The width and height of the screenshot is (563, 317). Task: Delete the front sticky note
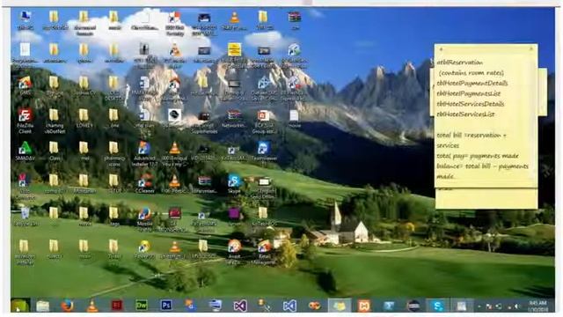(x=531, y=49)
